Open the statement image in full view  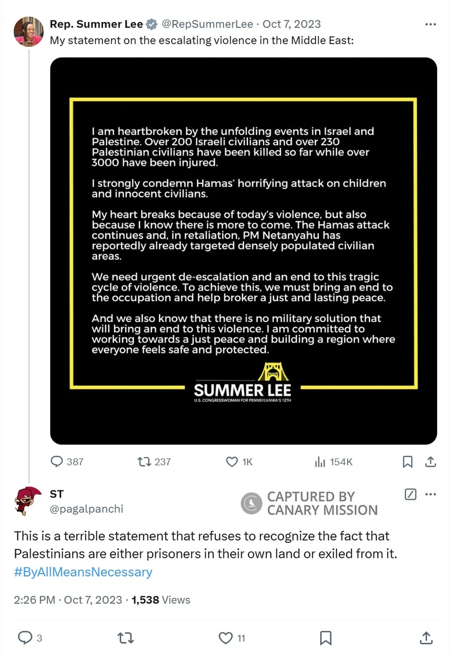pos(244,251)
